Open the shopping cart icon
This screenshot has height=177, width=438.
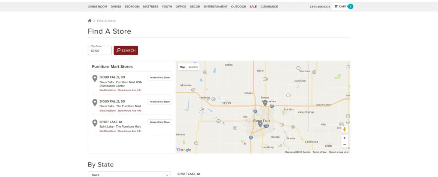(x=336, y=6)
